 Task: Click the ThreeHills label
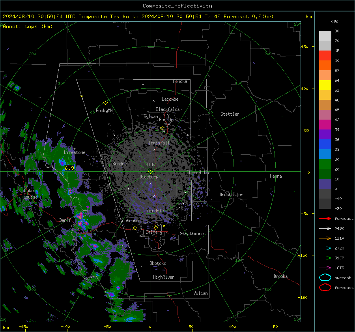tap(198, 173)
